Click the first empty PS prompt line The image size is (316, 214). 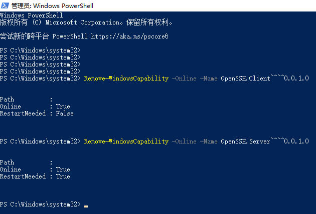pos(40,50)
